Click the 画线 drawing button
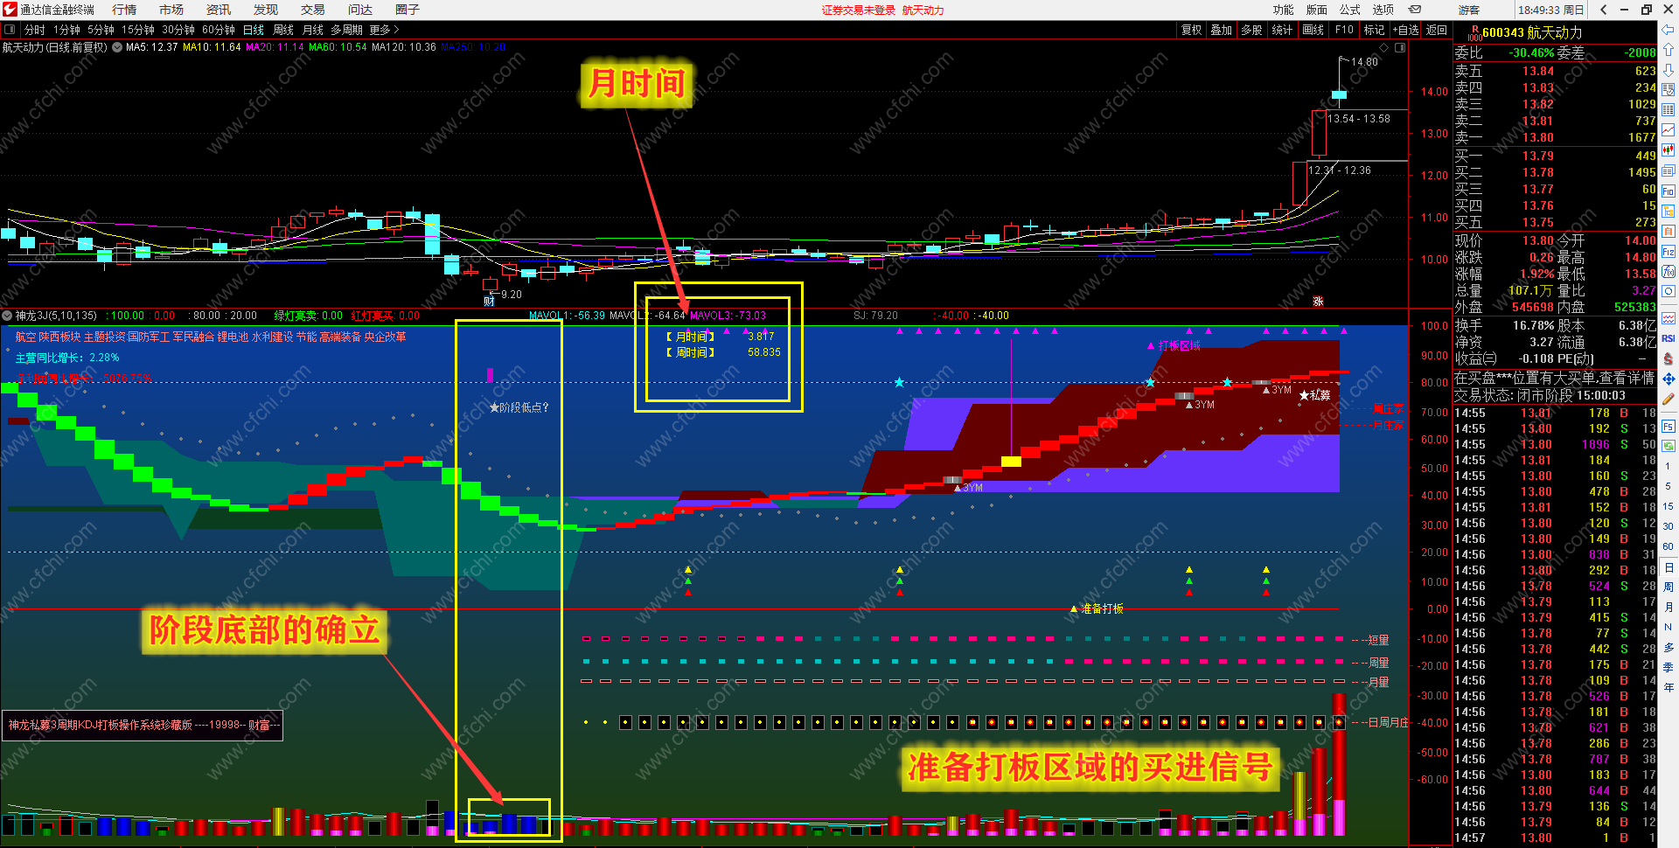The image size is (1679, 848). click(1313, 30)
